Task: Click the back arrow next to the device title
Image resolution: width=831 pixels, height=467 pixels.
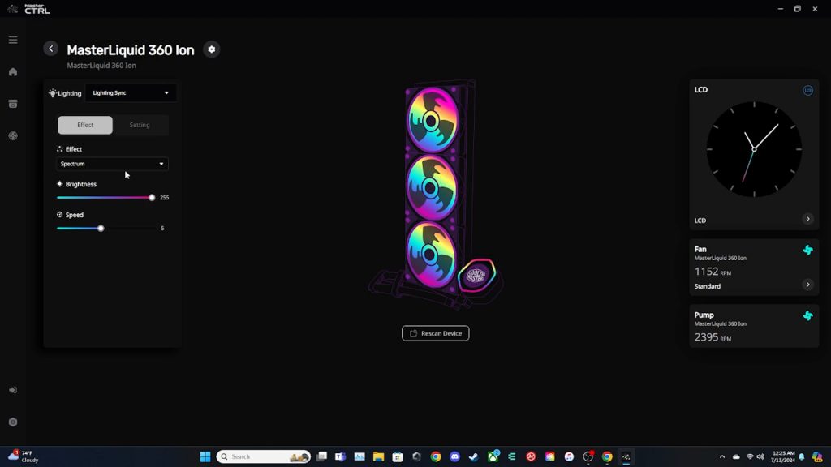Action: (51, 49)
